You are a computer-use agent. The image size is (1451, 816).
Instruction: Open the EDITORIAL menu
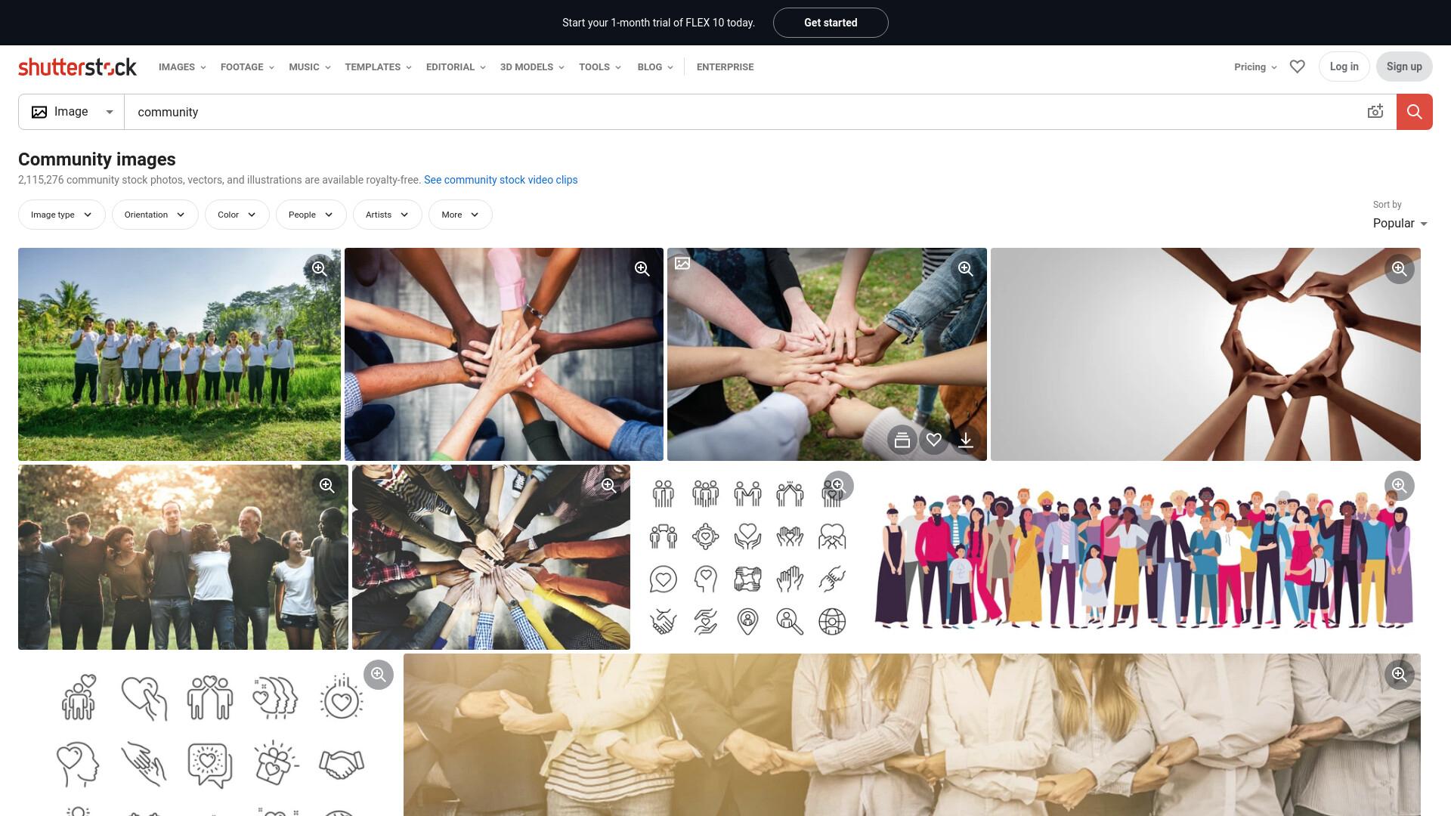coord(456,66)
